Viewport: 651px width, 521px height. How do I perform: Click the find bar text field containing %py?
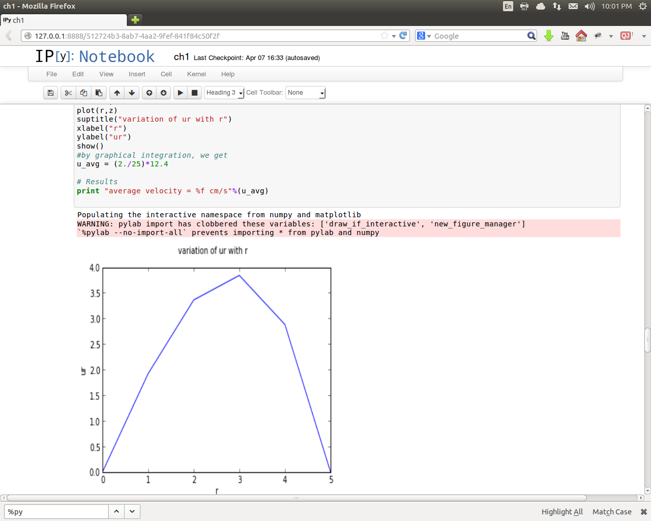[56, 512]
